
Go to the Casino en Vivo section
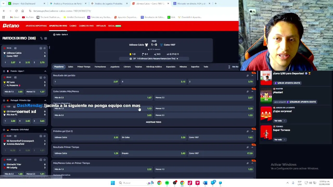86,26
